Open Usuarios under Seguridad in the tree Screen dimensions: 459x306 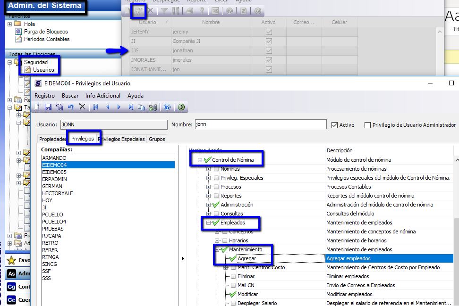click(x=43, y=70)
